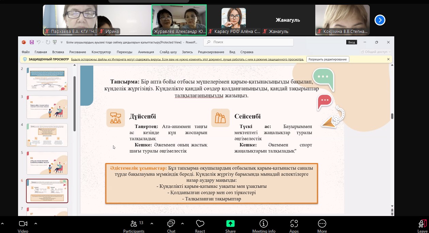Click the PowerPoint Save icon
Screen dimensions: 429x233
coord(32,42)
